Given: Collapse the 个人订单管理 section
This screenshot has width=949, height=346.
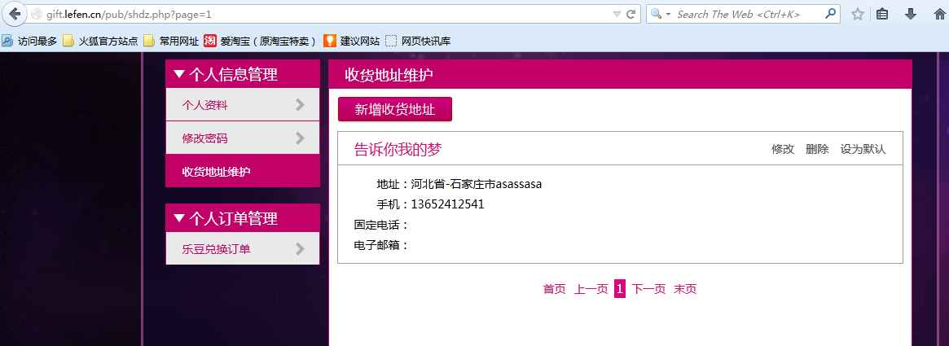Looking at the screenshot, I should tap(242, 217).
